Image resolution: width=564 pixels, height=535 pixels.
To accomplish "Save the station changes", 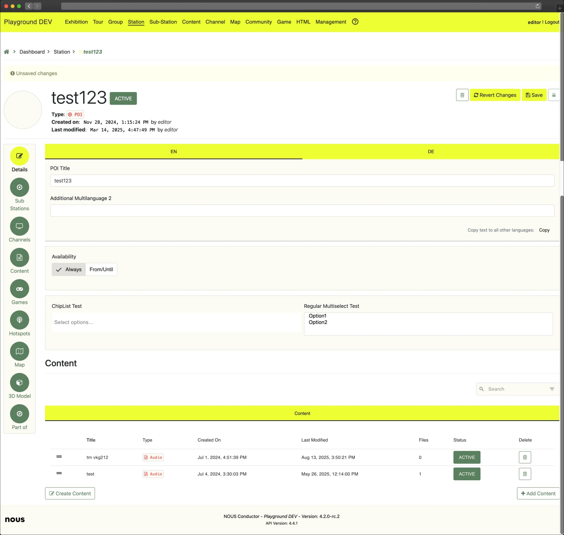I will 534,95.
